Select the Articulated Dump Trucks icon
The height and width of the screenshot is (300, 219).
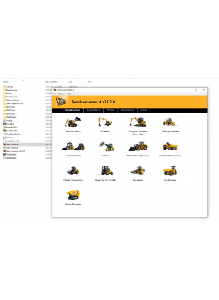pos(170,147)
